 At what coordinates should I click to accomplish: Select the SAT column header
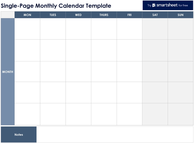(x=155, y=15)
